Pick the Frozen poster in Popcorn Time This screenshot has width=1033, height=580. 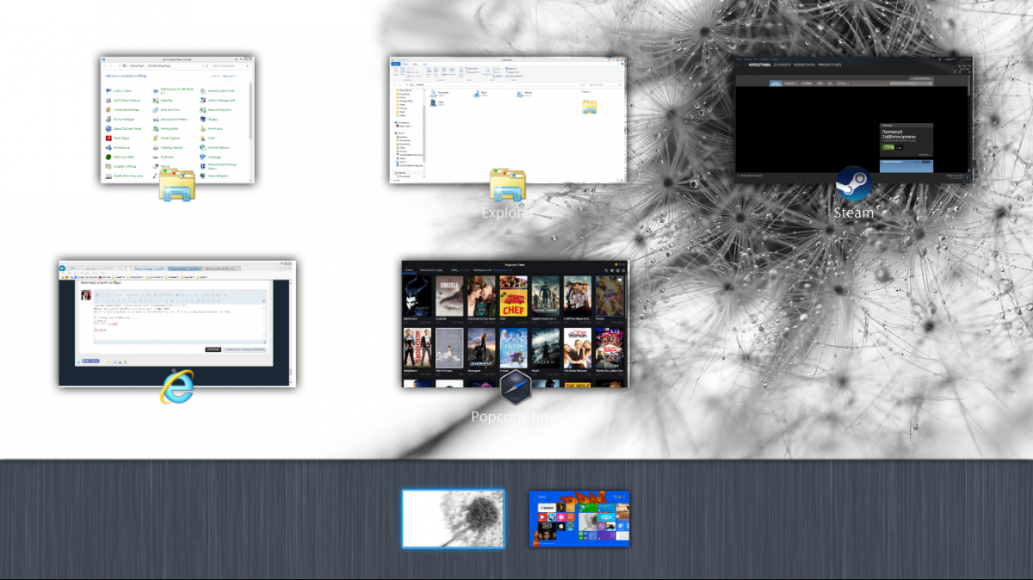pos(512,348)
